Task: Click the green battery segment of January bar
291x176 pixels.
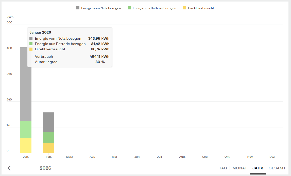Action: point(26,130)
